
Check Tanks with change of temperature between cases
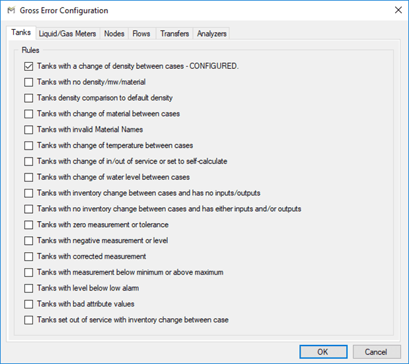[x=28, y=146]
